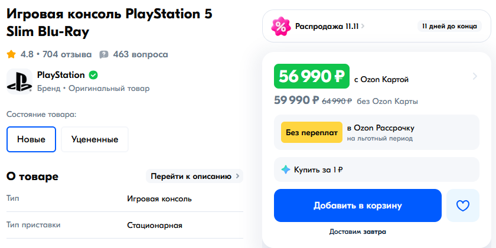The image size is (496, 248).
Task: Click the PlayStation brand logo
Action: click(19, 81)
